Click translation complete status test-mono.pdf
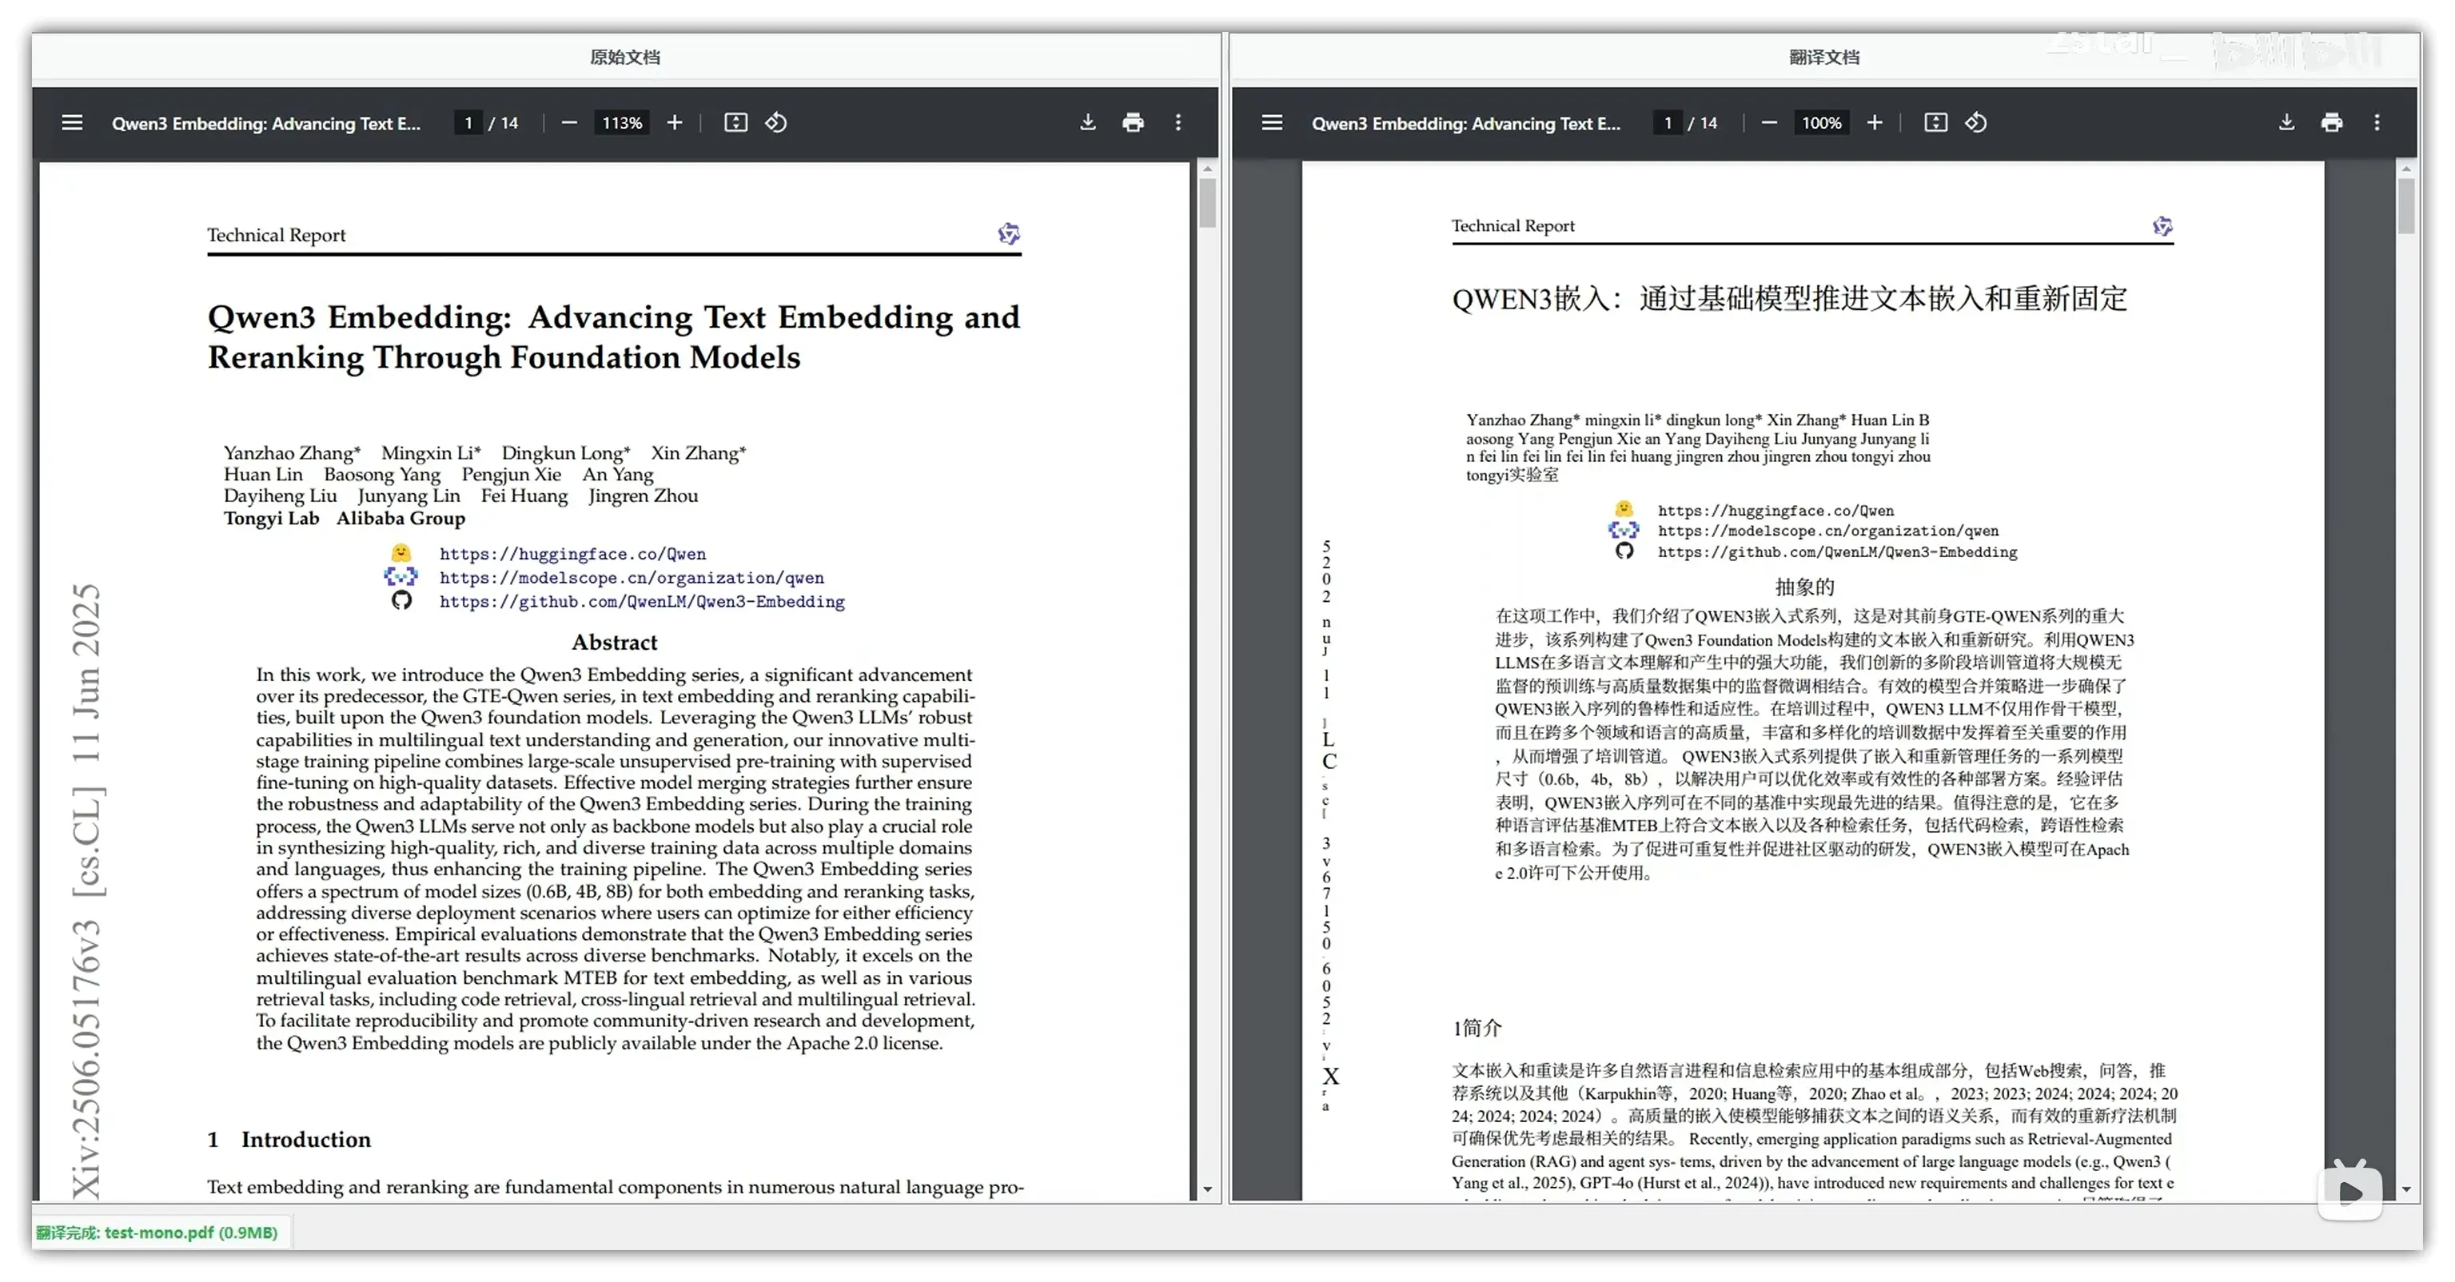This screenshot has height=1282, width=2455. click(x=157, y=1232)
